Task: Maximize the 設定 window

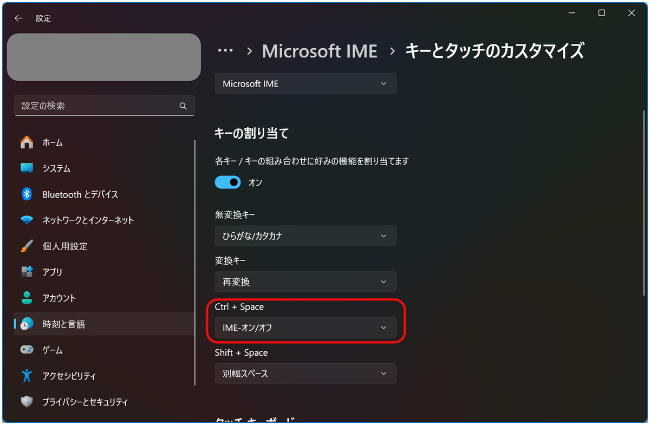Action: click(602, 13)
